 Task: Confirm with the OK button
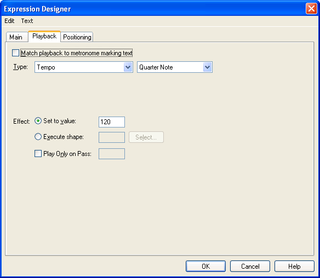pyautogui.click(x=205, y=266)
